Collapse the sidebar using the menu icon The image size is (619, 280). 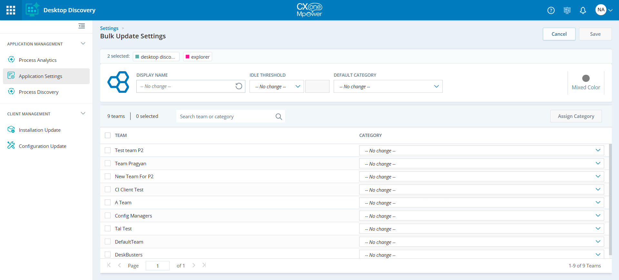coord(82,26)
